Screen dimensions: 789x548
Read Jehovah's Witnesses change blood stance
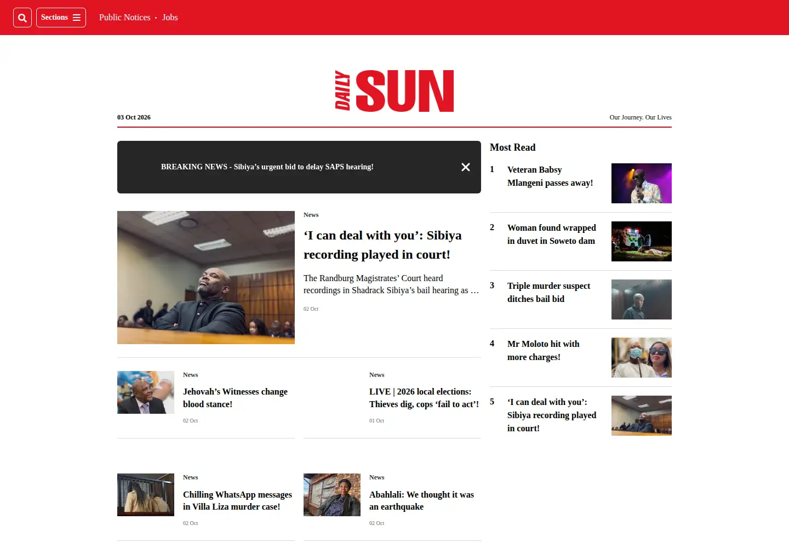pyautogui.click(x=235, y=398)
